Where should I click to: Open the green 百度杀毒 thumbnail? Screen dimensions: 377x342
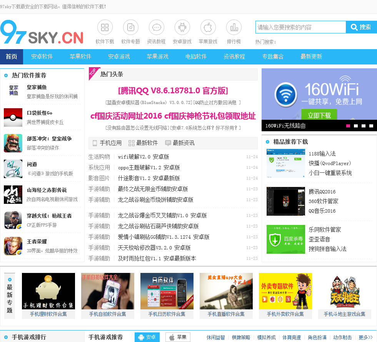[285, 240]
